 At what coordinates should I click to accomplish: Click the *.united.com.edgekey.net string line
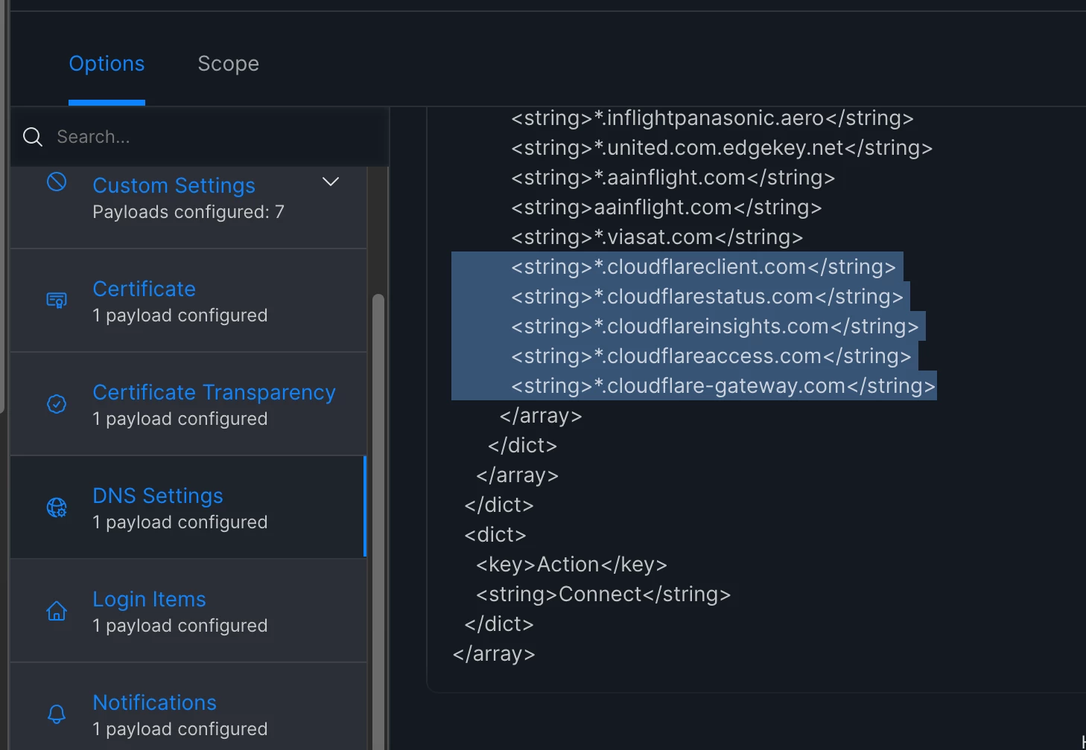(722, 148)
